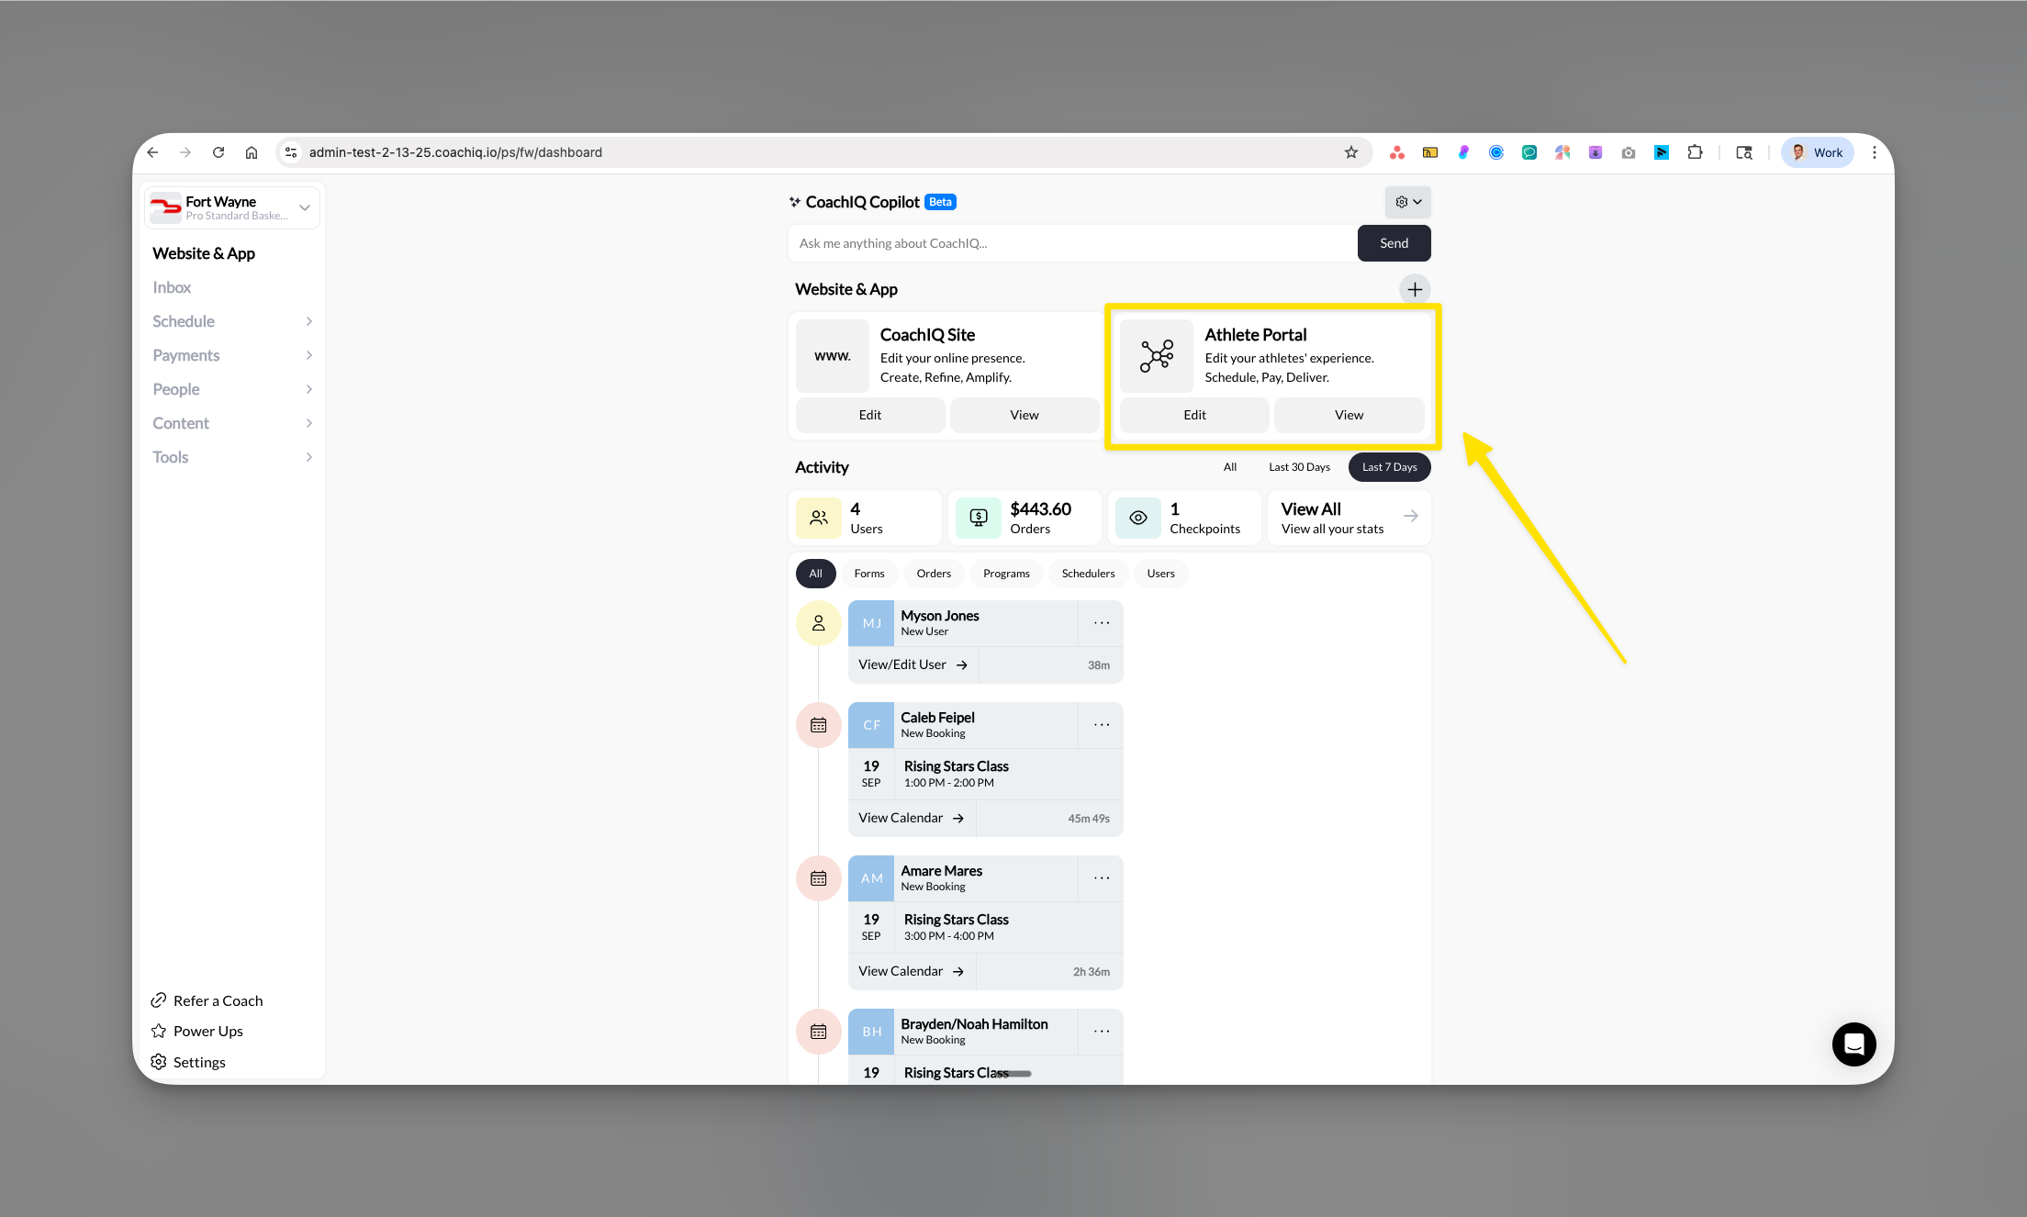Open the chat support bubble icon

point(1853,1044)
